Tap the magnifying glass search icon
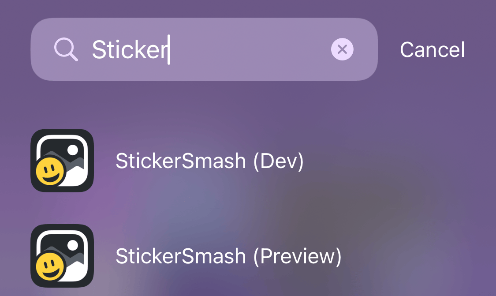 click(x=66, y=49)
